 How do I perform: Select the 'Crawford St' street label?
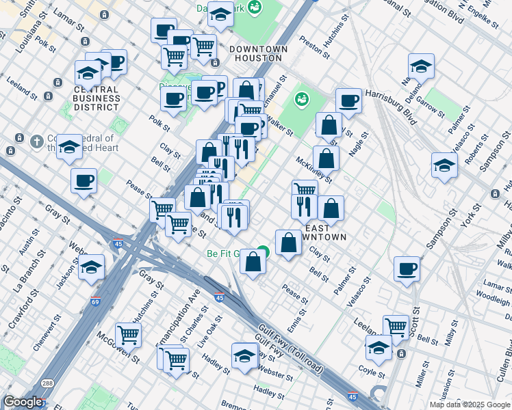[23, 309]
